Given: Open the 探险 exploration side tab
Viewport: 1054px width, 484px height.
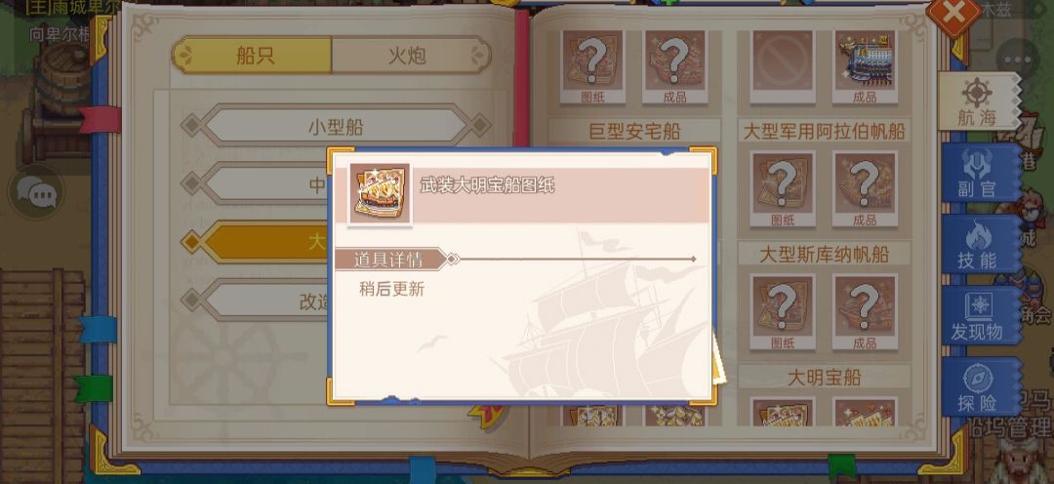Looking at the screenshot, I should tap(980, 387).
